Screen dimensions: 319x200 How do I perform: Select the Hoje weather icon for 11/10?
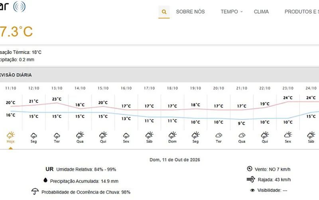point(11,135)
